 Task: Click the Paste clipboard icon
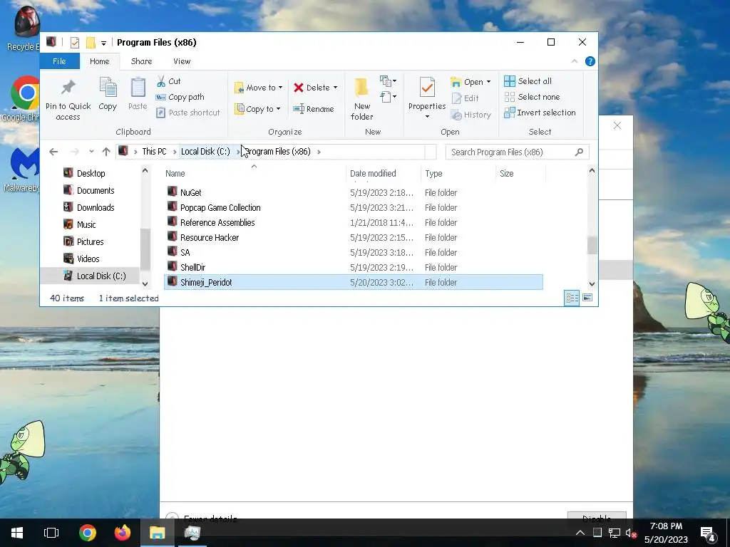(138, 88)
